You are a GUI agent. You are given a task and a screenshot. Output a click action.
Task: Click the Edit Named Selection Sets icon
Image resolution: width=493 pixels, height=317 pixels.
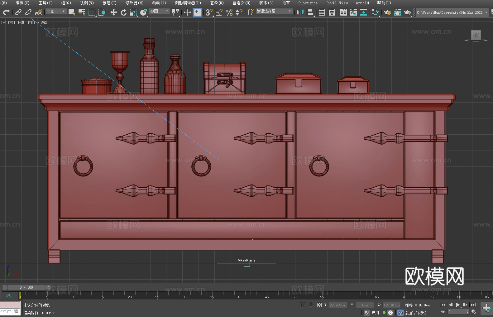coord(251,12)
